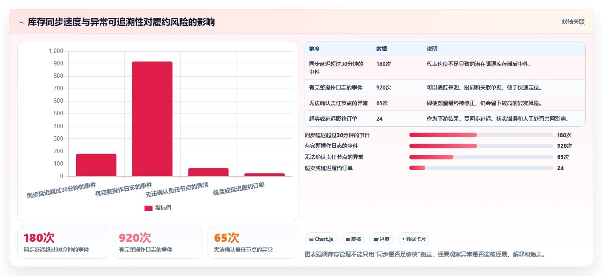
Task: Click the description starting 作为下游结果
Action: coord(499,119)
